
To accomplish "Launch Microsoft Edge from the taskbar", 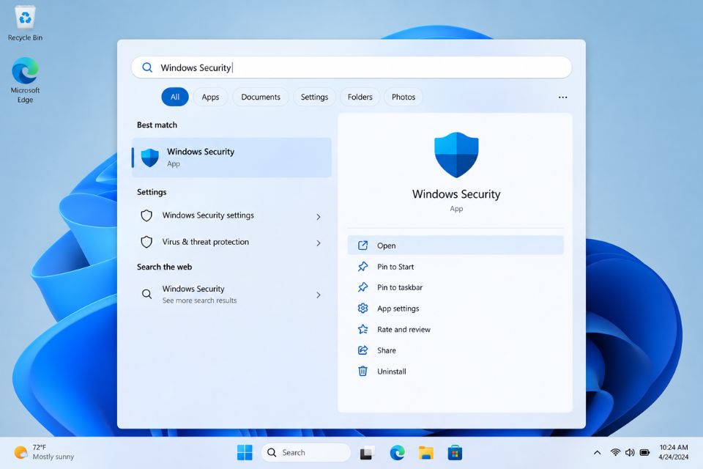I will pyautogui.click(x=397, y=452).
